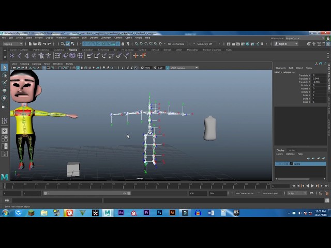
Task: Switch to the Poly Modeling shelf tab
Action: [41, 50]
